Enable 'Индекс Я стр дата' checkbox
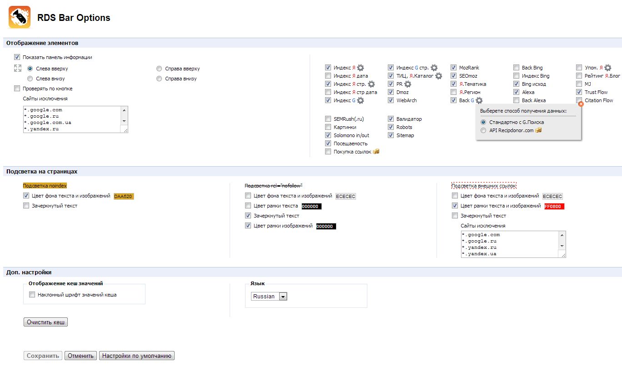622x371 pixels. (x=328, y=92)
